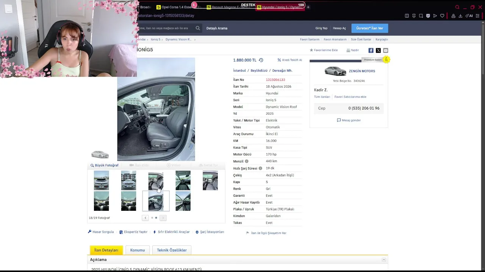Click the Dereağzı Mh. location link
This screenshot has width=485, height=272.
coord(282,71)
